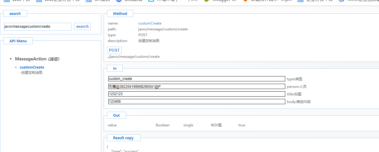The height and width of the screenshot is (152, 379).
Task: Click the POST request button
Action: pyautogui.click(x=114, y=50)
